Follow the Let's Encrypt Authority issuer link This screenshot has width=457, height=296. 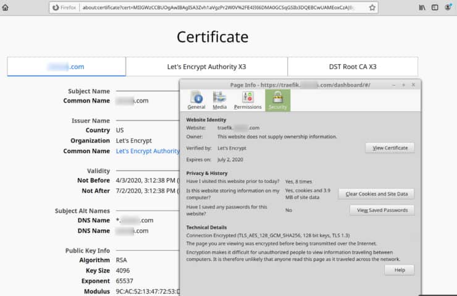pos(148,151)
